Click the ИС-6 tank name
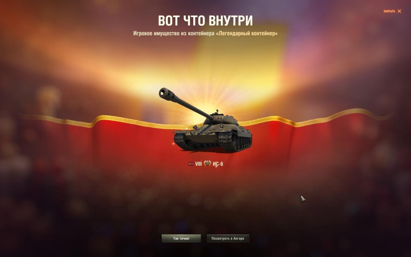 (218, 164)
